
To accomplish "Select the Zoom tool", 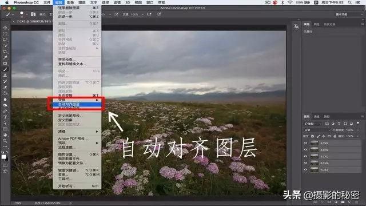I will point(5,141).
